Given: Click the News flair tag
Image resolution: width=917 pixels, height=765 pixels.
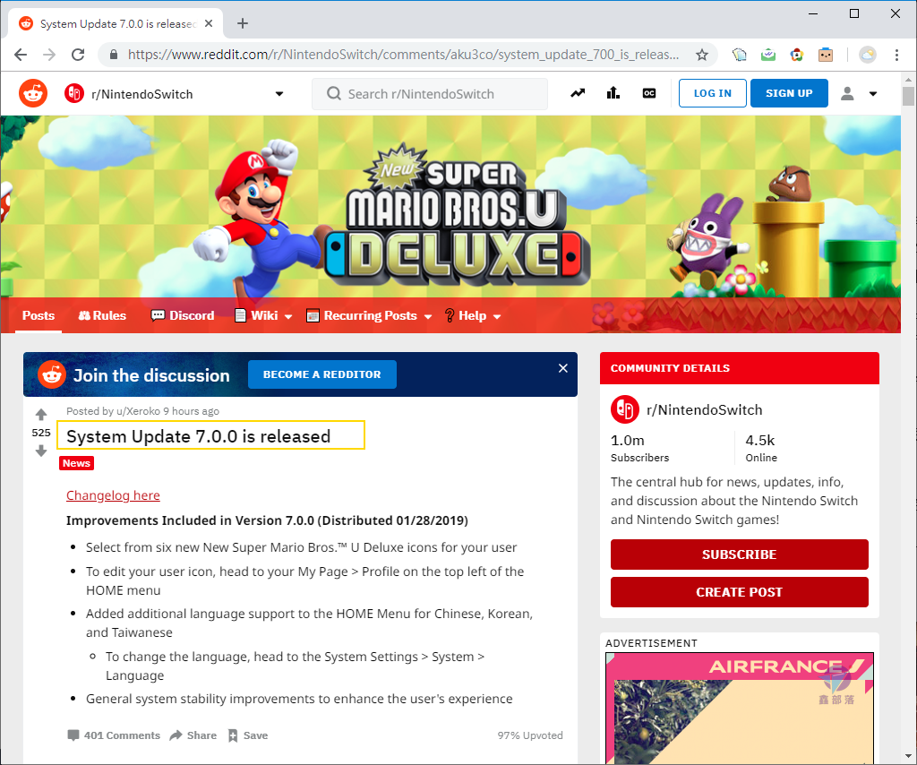Looking at the screenshot, I should pyautogui.click(x=77, y=463).
